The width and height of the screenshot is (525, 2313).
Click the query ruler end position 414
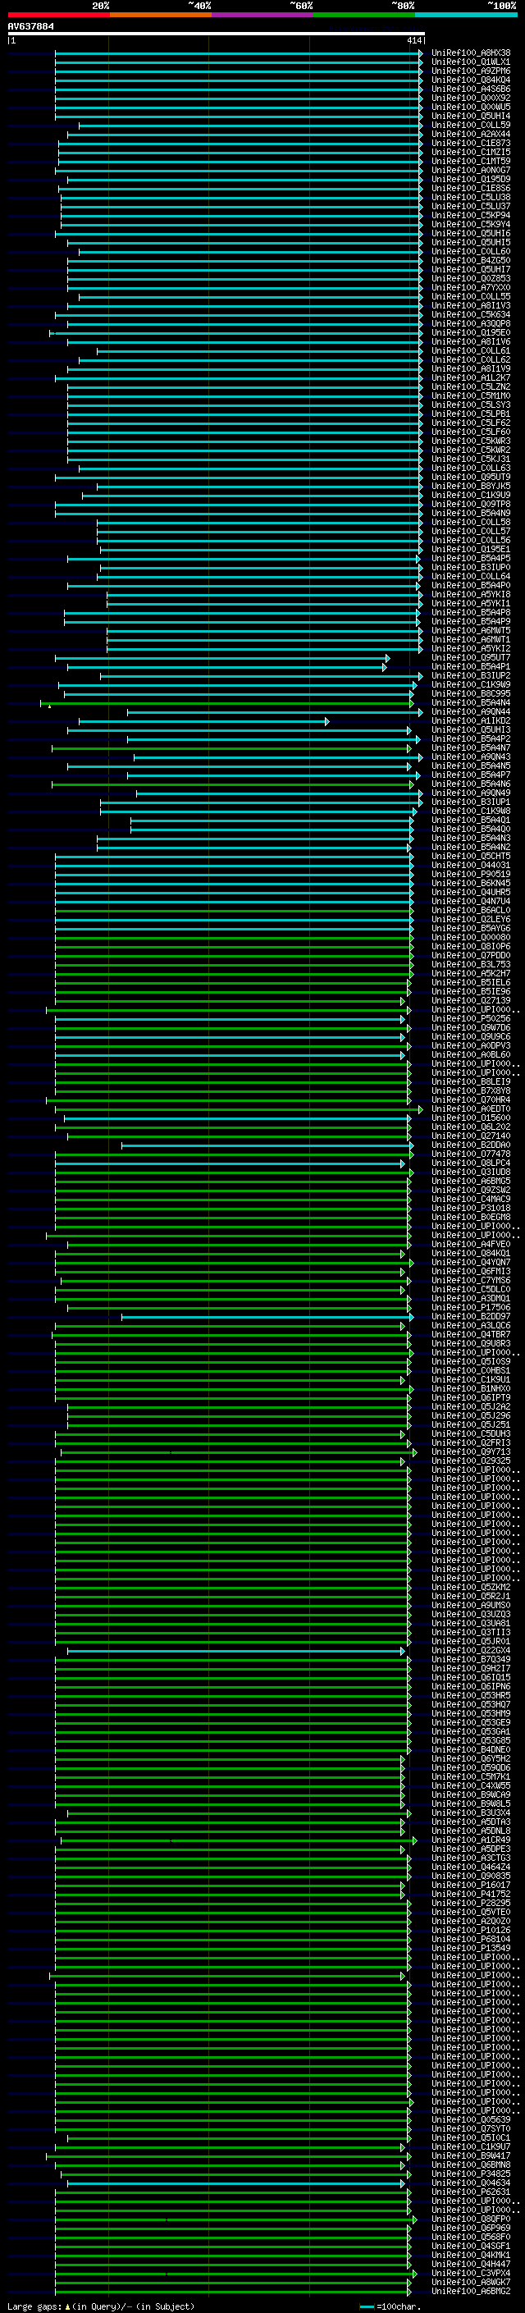coord(413,40)
